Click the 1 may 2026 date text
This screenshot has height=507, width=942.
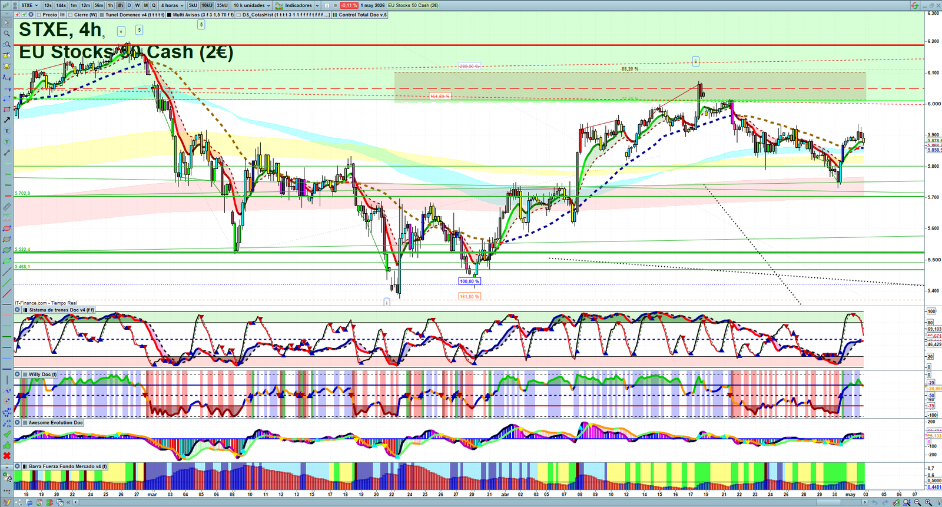pos(372,5)
